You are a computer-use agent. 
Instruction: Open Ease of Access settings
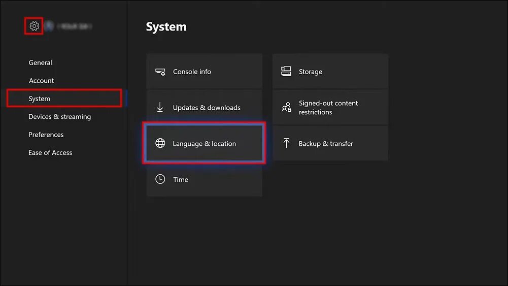[50, 152]
